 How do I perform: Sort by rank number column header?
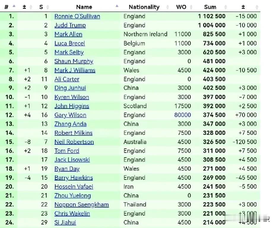click(6, 7)
